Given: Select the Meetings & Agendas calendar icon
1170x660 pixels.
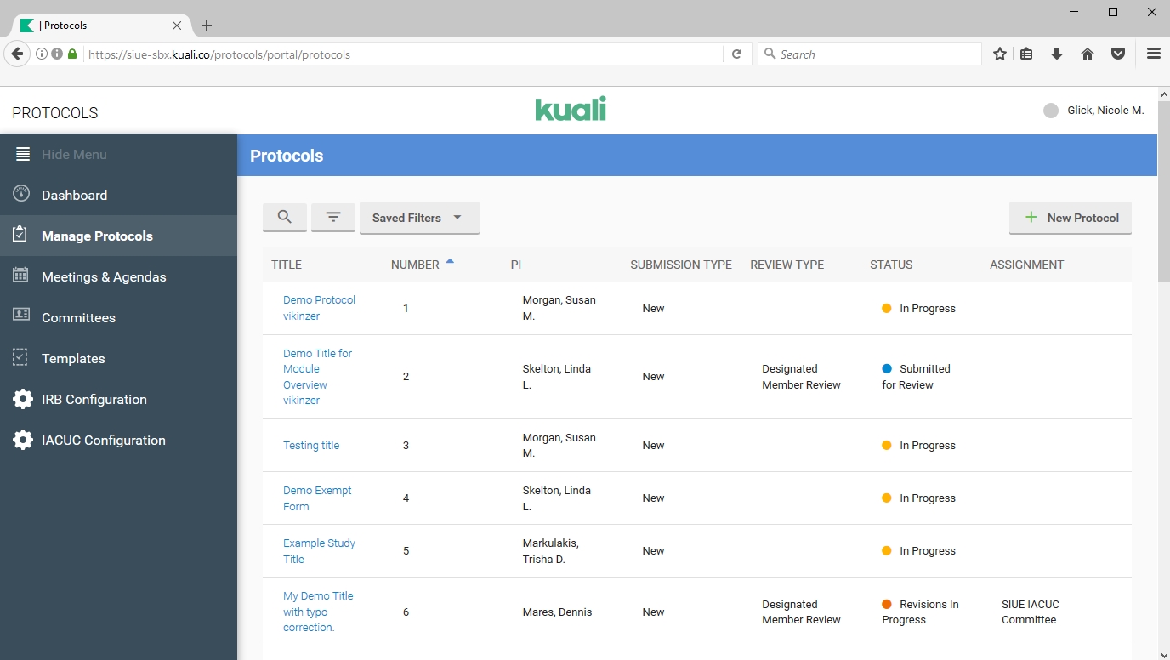Looking at the screenshot, I should pos(22,276).
